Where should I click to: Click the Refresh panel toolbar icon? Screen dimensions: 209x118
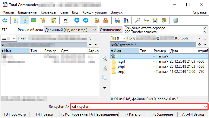pos(5,20)
